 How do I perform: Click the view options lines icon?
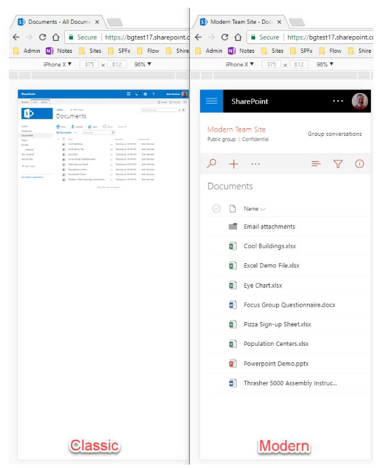(x=316, y=164)
